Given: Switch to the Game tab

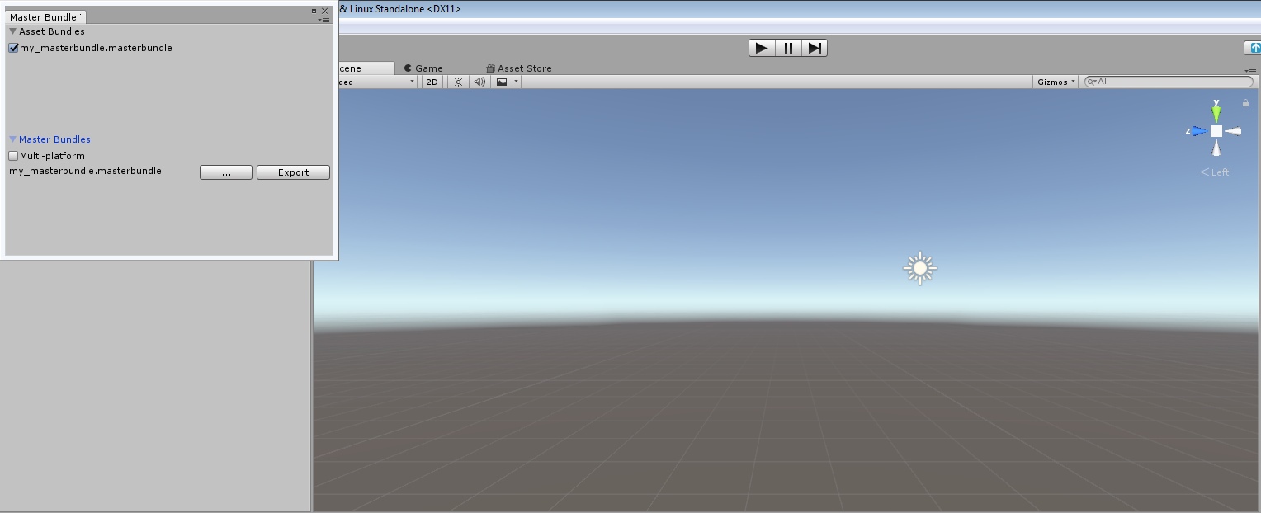Looking at the screenshot, I should 423,68.
